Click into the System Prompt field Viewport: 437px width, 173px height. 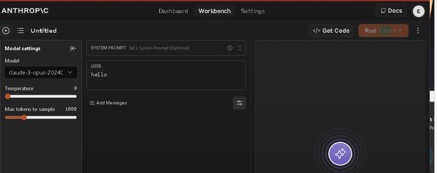[x=166, y=48]
